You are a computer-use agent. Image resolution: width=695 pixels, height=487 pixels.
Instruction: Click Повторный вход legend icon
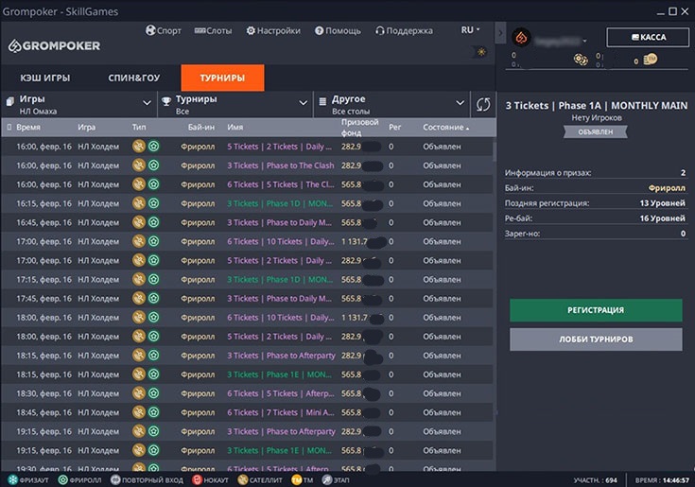pyautogui.click(x=115, y=480)
